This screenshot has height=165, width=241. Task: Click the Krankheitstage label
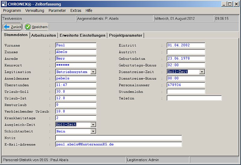(x=20, y=118)
